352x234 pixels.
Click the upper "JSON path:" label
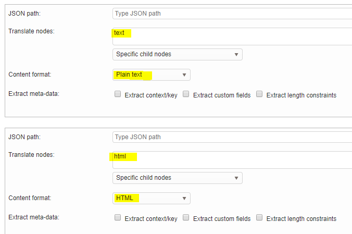(x=24, y=13)
